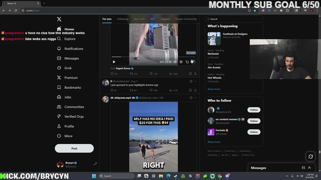Screen dimensions: 321x180
Task: Show hidden system tray icons
Action: point(287,176)
